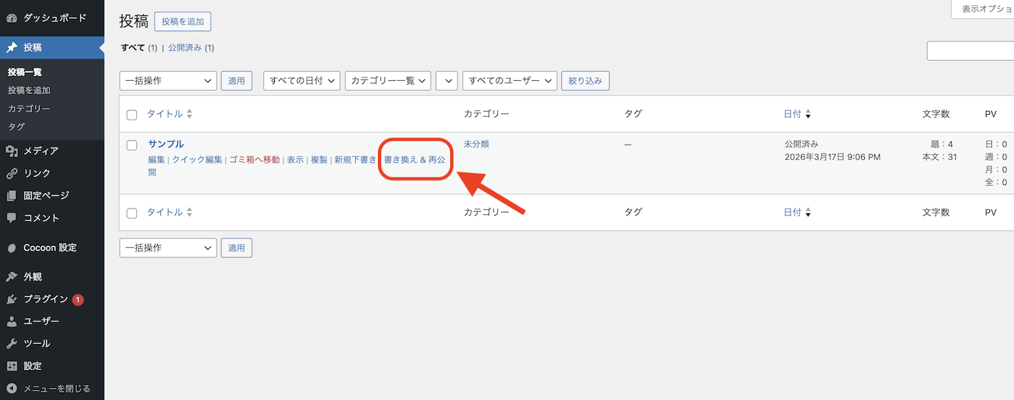Click the Media icon in sidebar
This screenshot has width=1014, height=400.
[11, 151]
